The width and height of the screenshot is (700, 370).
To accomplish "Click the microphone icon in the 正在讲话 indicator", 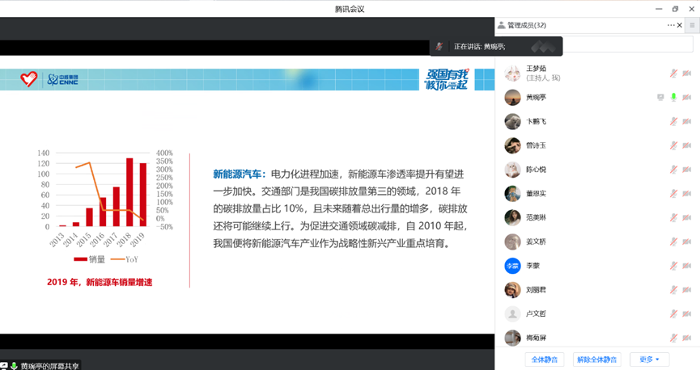I will (x=439, y=46).
